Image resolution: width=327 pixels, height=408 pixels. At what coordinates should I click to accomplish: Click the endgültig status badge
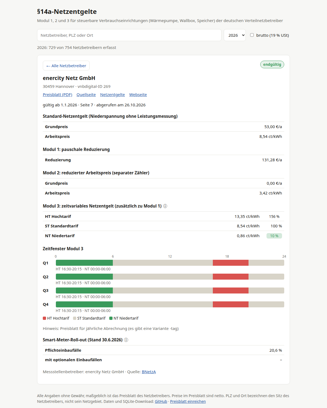click(272, 64)
